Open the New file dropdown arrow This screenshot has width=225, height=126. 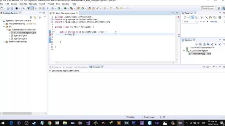tap(5, 8)
